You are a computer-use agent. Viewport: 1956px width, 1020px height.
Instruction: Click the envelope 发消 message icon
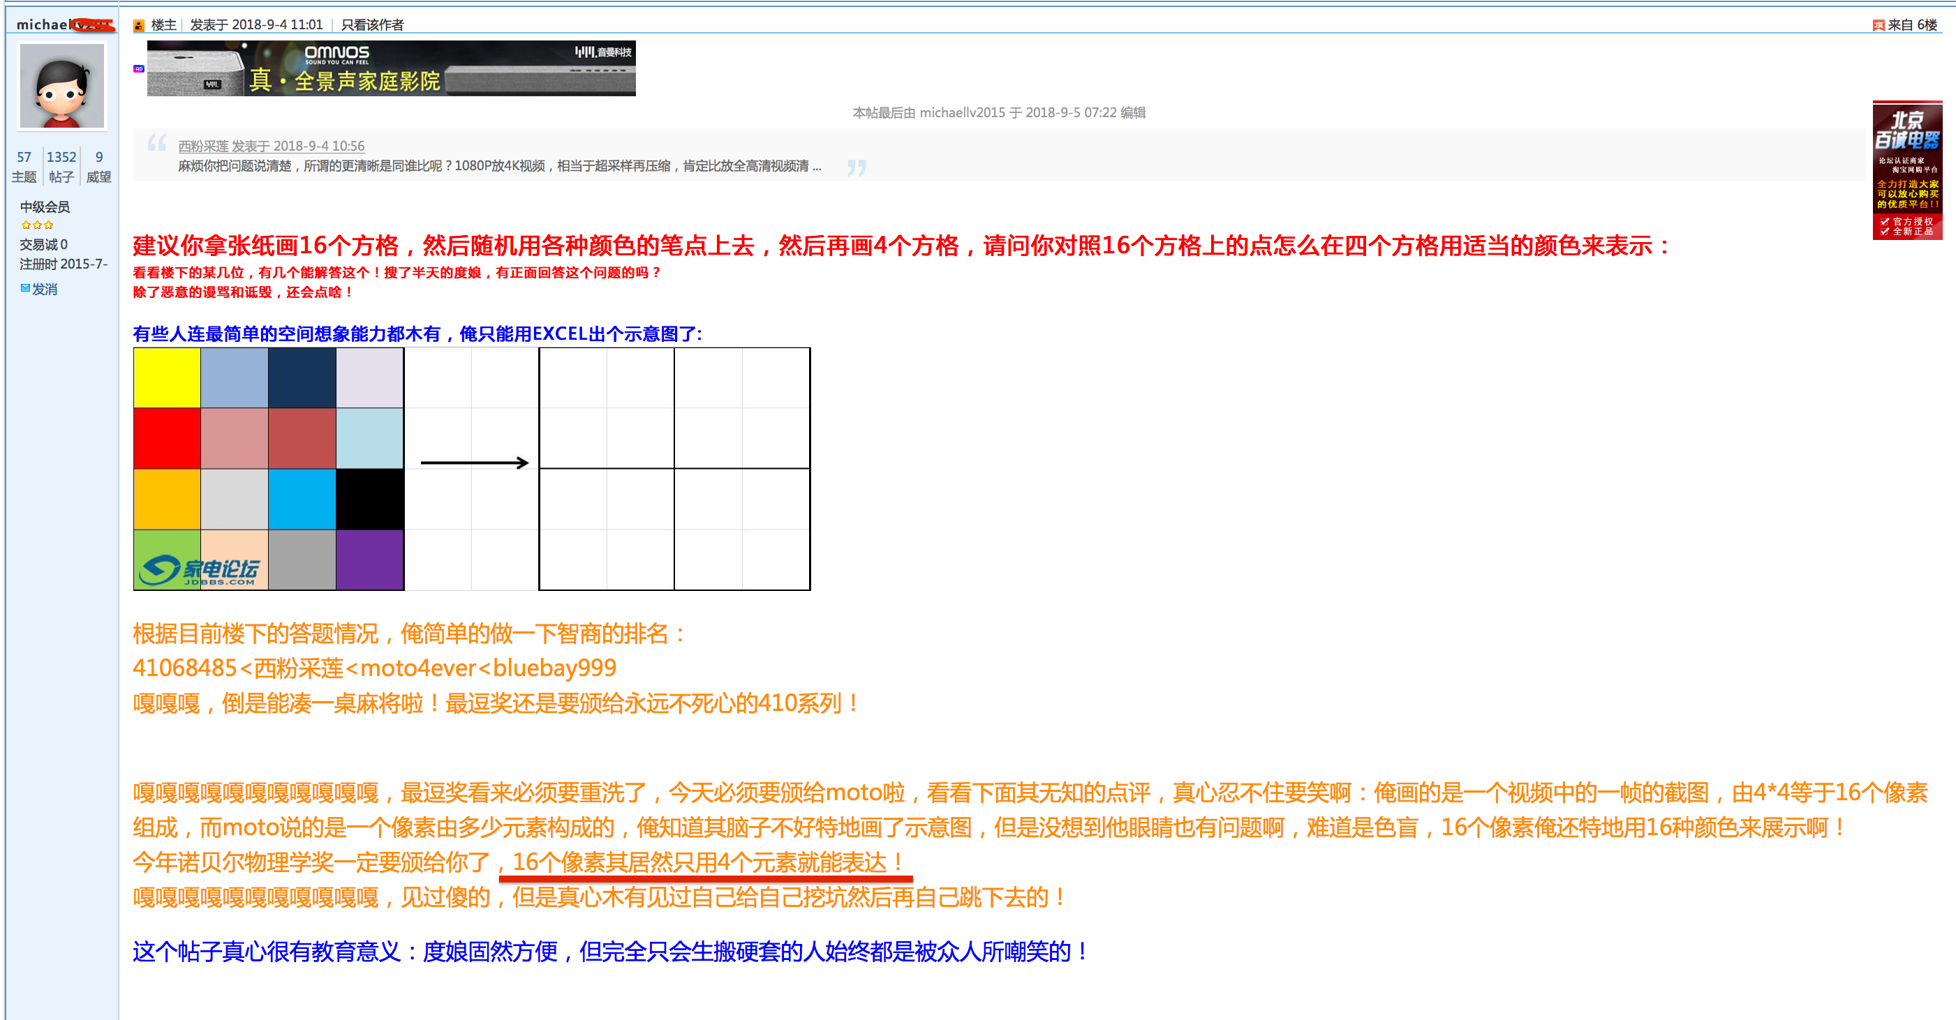pyautogui.click(x=26, y=288)
